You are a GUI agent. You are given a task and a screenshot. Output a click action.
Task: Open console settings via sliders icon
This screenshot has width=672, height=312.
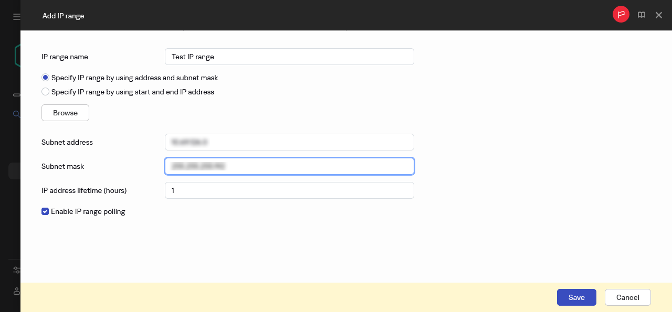[16, 270]
